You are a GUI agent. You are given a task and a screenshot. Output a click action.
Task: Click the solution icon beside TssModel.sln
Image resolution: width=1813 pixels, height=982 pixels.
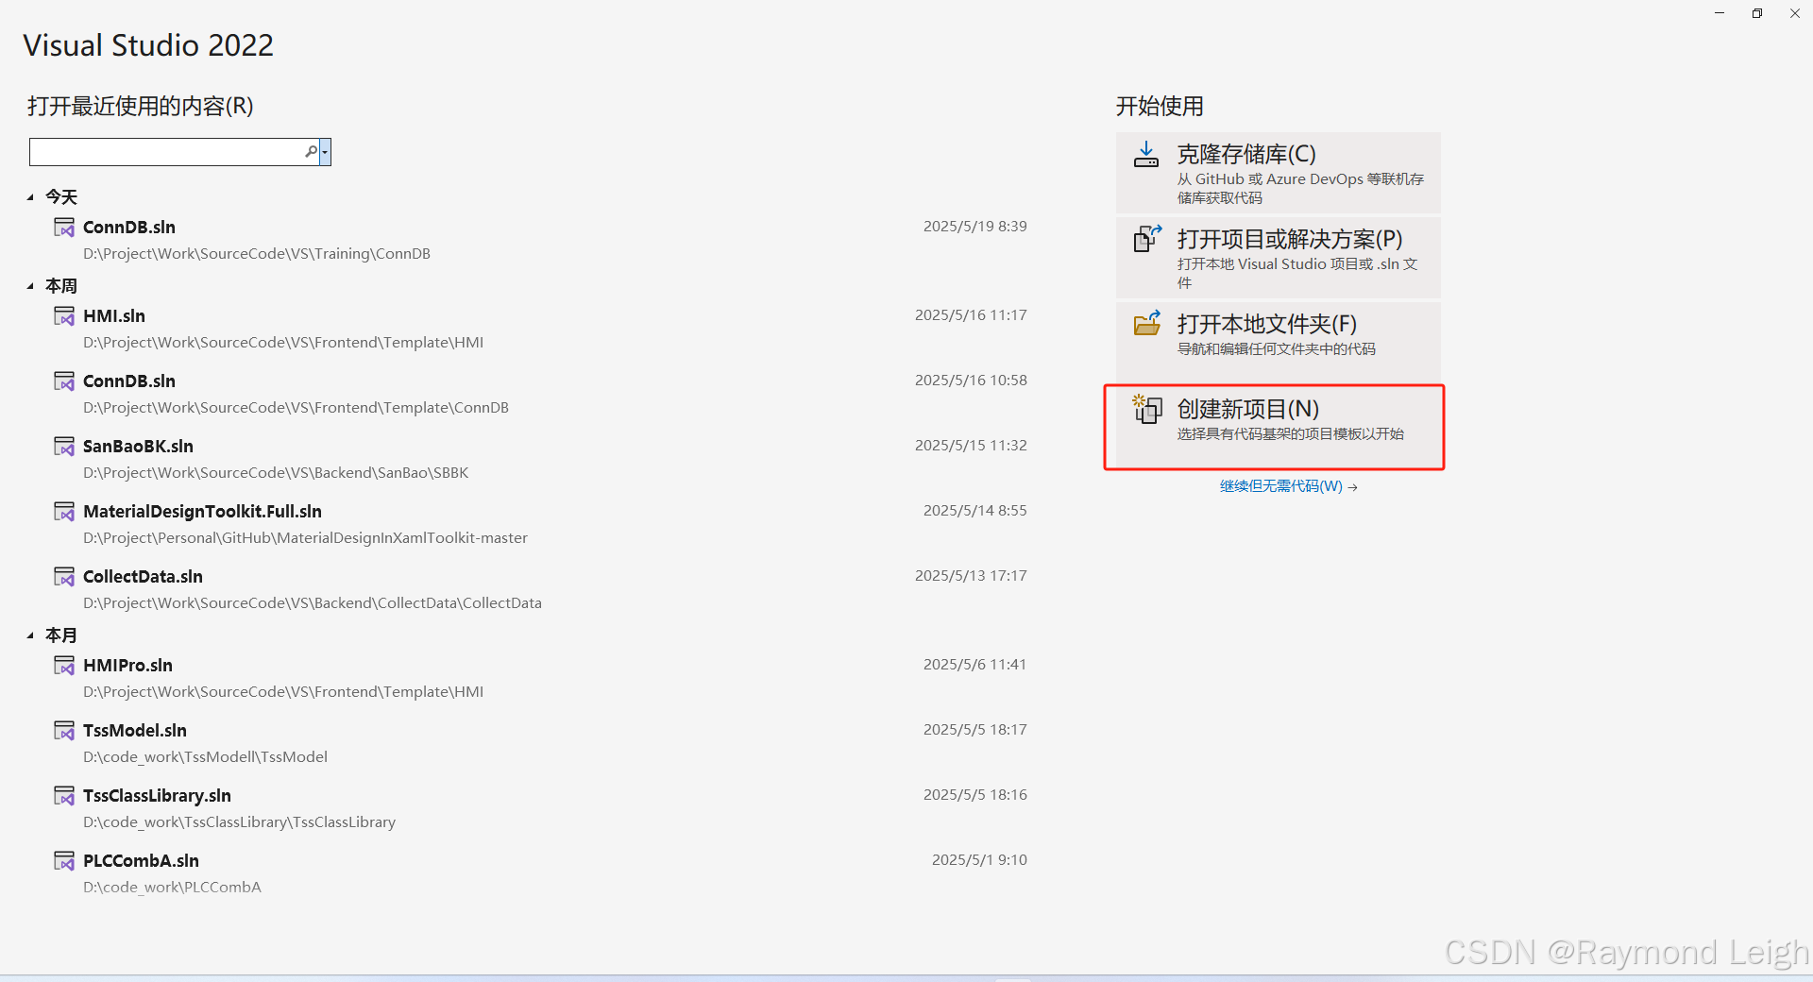point(64,731)
